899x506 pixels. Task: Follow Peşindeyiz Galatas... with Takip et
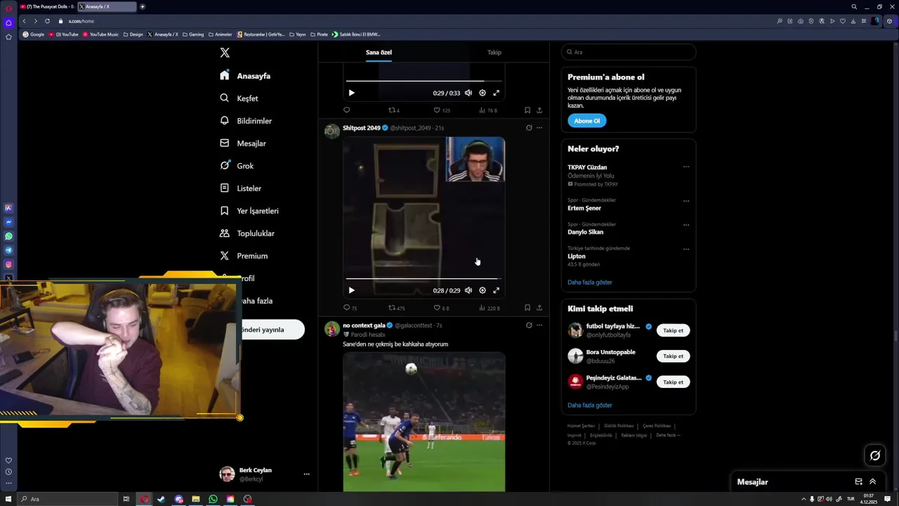click(x=673, y=382)
